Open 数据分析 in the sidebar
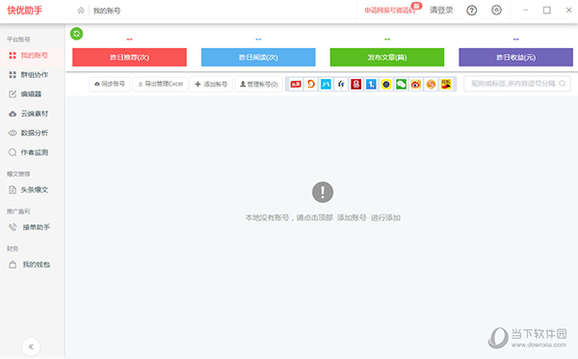This screenshot has height=359, width=578. 32,133
